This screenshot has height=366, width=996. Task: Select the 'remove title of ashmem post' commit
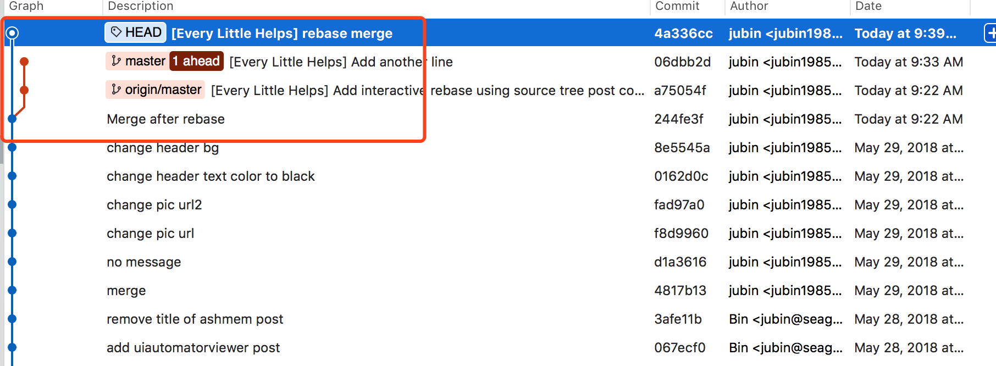(195, 319)
